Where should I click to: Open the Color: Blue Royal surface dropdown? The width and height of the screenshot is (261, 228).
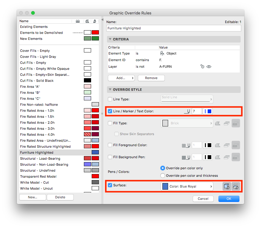(187, 186)
